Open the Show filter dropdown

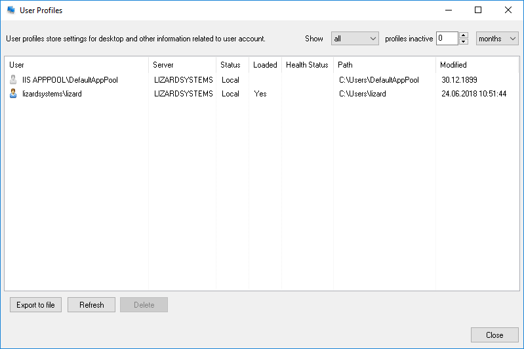[x=355, y=39]
